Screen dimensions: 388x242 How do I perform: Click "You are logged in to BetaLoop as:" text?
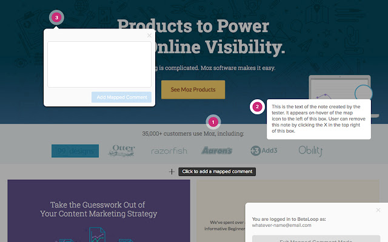289,219
